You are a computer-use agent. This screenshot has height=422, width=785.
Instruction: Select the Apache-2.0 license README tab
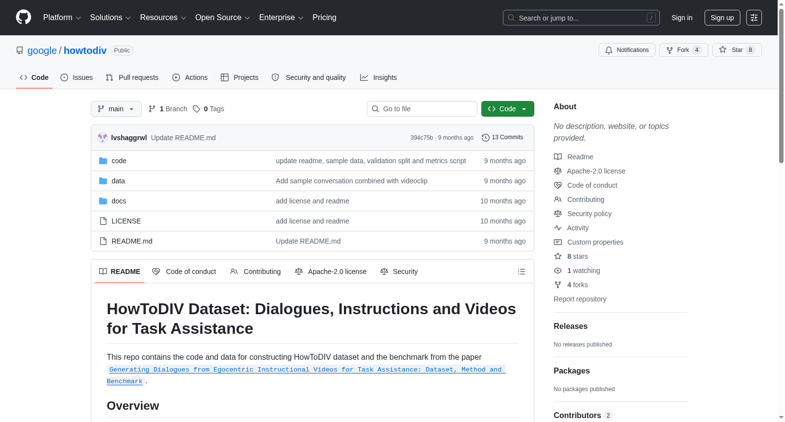(331, 272)
